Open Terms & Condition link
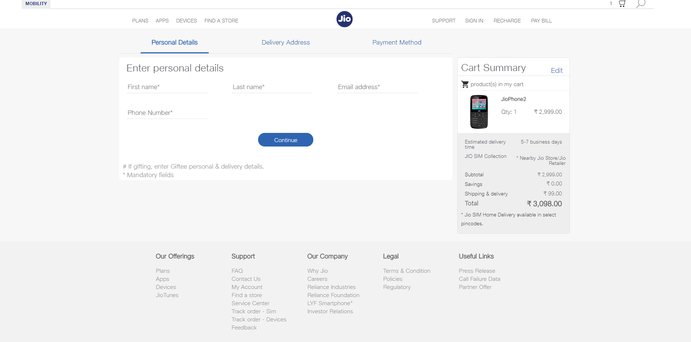Viewport: 691px width, 342px height. click(x=406, y=271)
